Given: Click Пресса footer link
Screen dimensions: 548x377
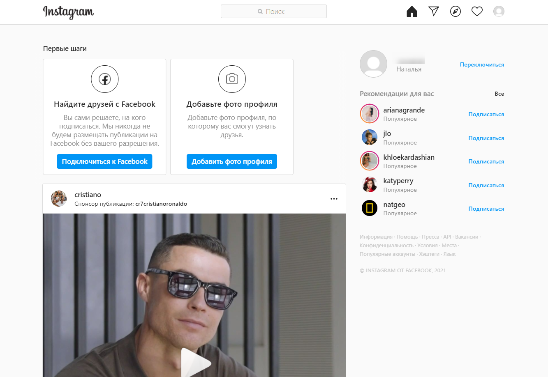Looking at the screenshot, I should (x=430, y=237).
